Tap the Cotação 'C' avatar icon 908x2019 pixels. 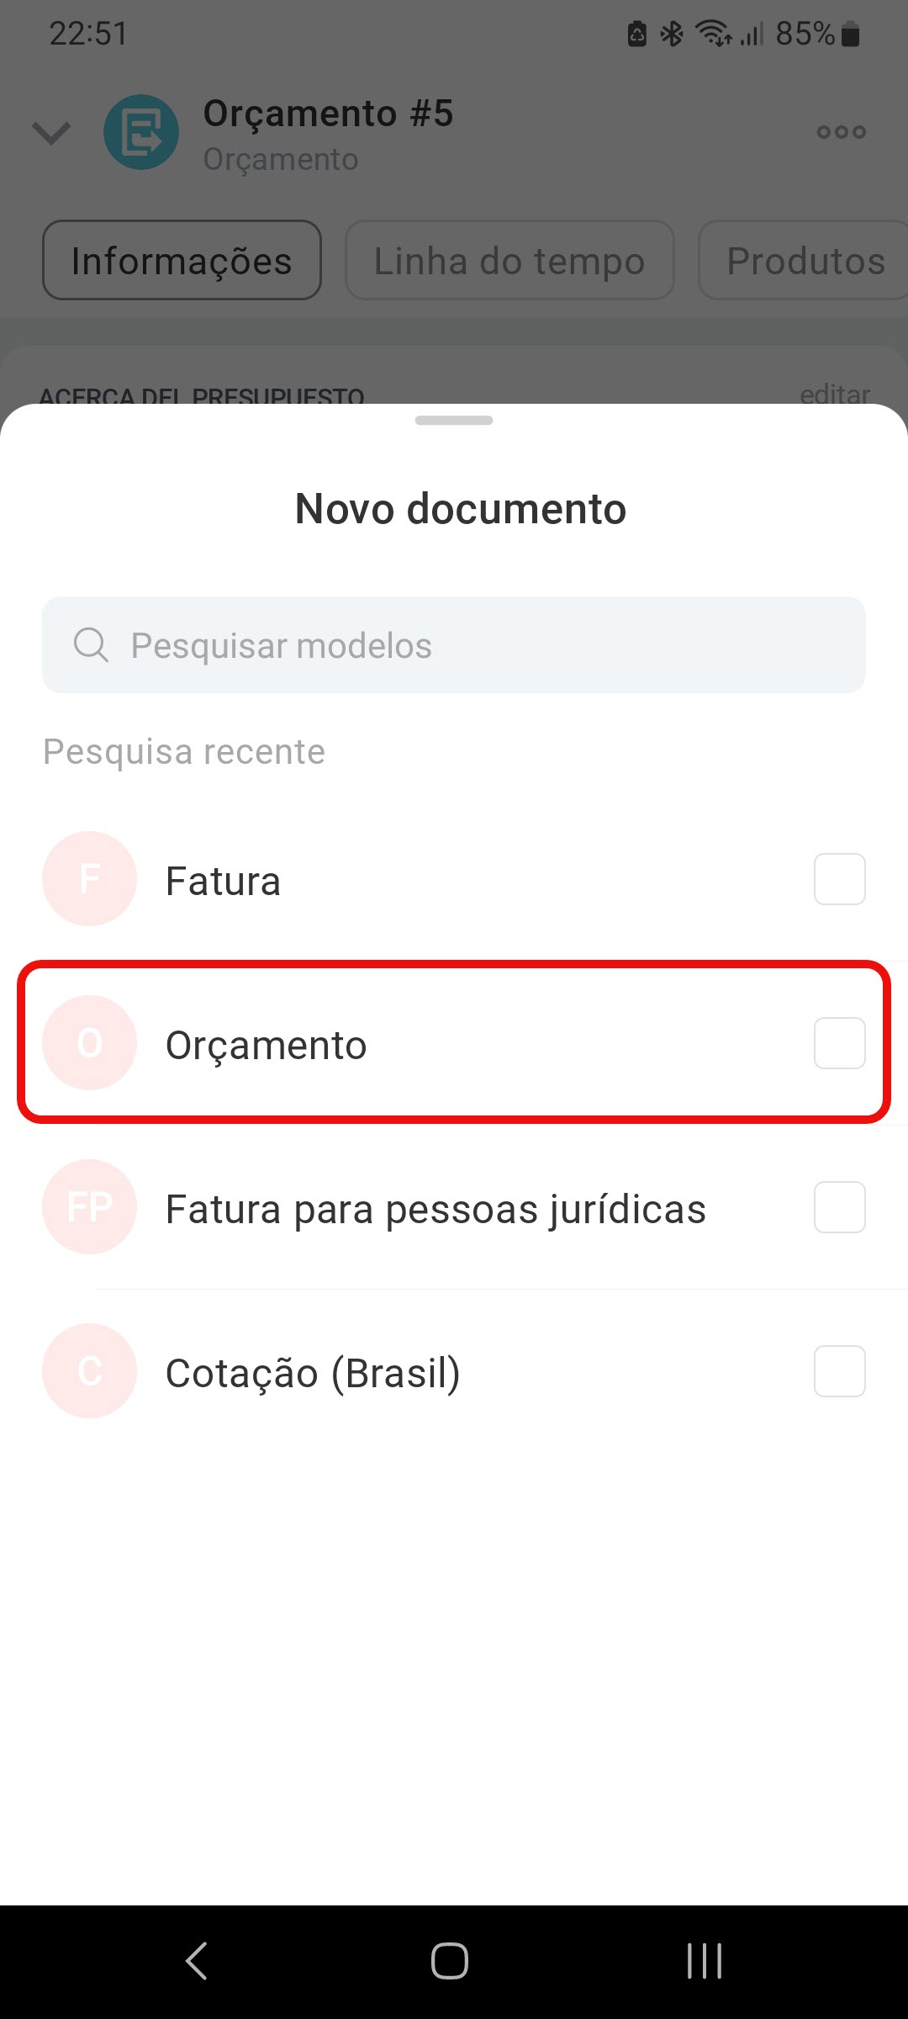(90, 1371)
